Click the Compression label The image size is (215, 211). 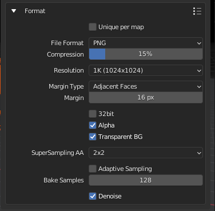(x=65, y=54)
